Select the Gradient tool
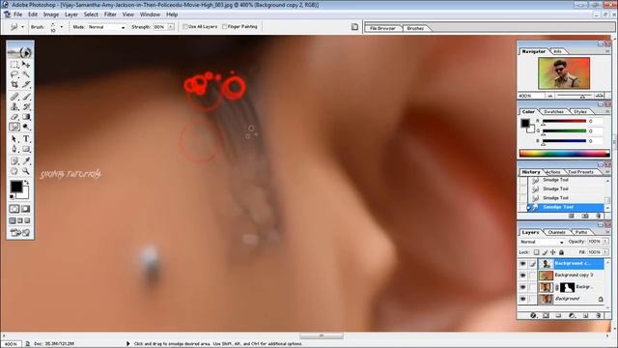The width and height of the screenshot is (618, 348). (26, 117)
